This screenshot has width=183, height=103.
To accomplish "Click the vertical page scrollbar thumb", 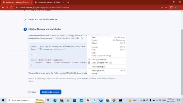I will point(182,62).
